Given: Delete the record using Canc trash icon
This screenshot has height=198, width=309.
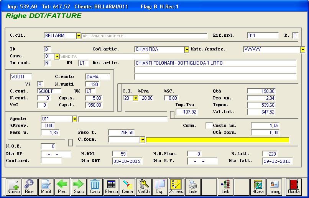Looking at the screenshot, I should click(x=95, y=187).
